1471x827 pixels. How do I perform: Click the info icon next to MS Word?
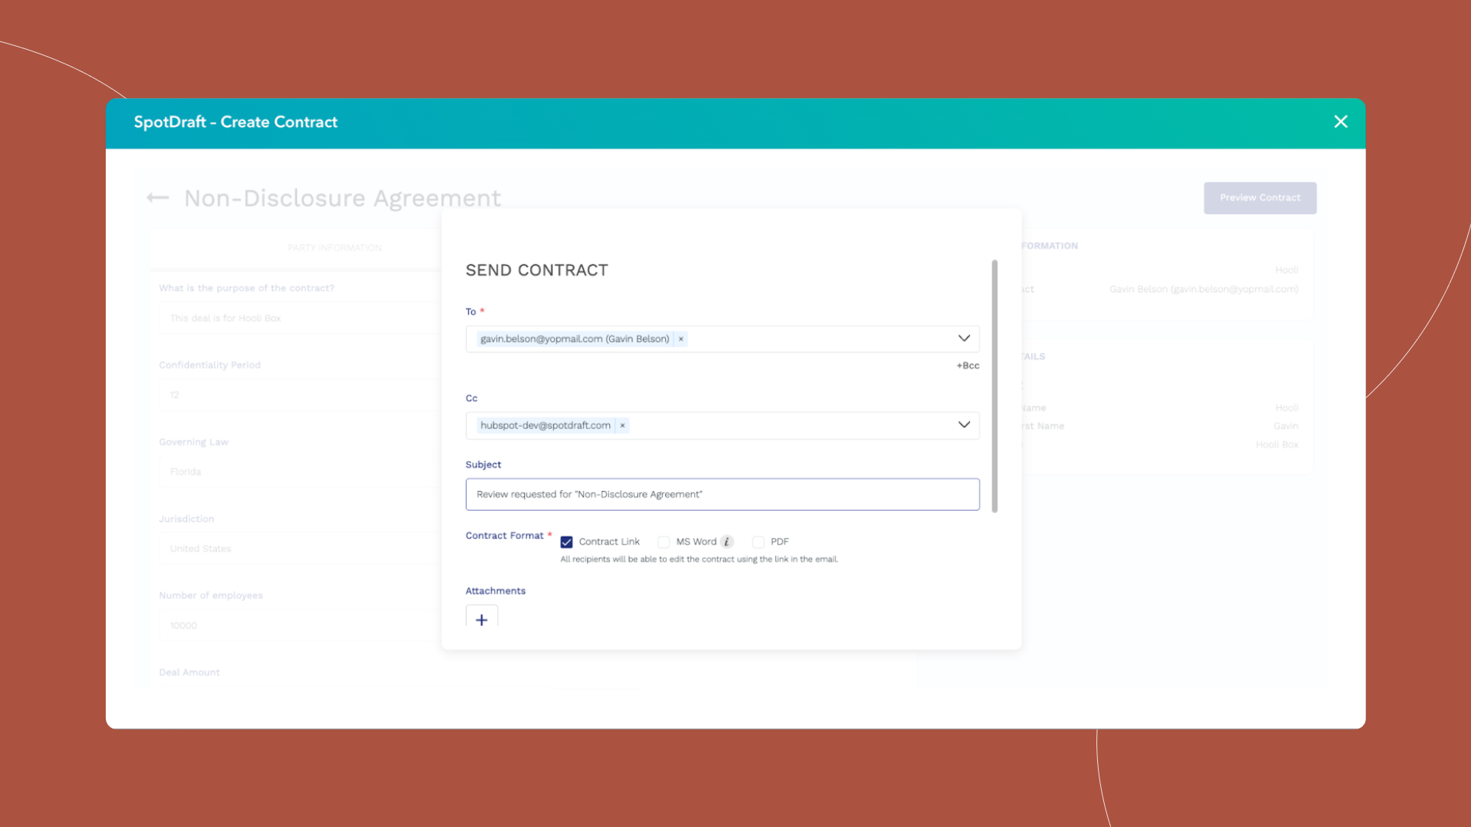[x=726, y=541]
